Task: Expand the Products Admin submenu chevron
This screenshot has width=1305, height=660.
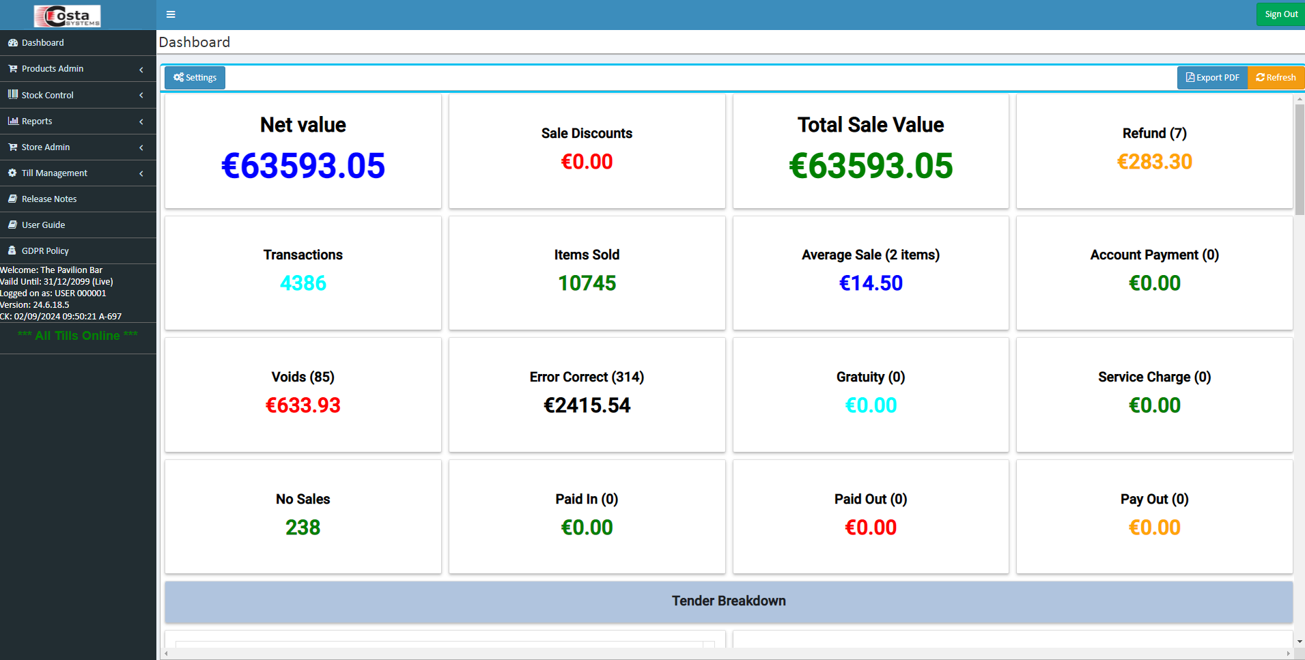Action: [x=141, y=69]
